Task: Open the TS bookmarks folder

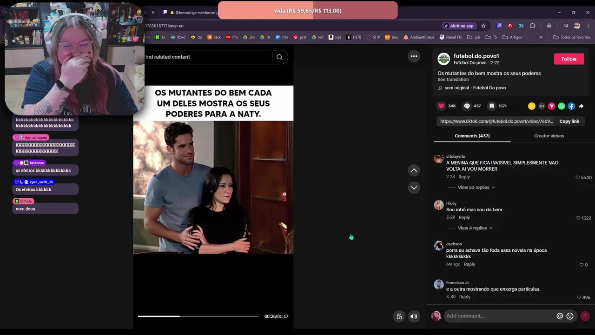Action: click(491, 37)
